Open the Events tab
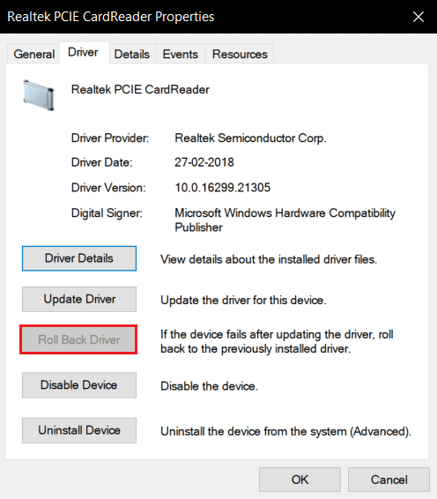This screenshot has height=499, width=437. [x=181, y=54]
